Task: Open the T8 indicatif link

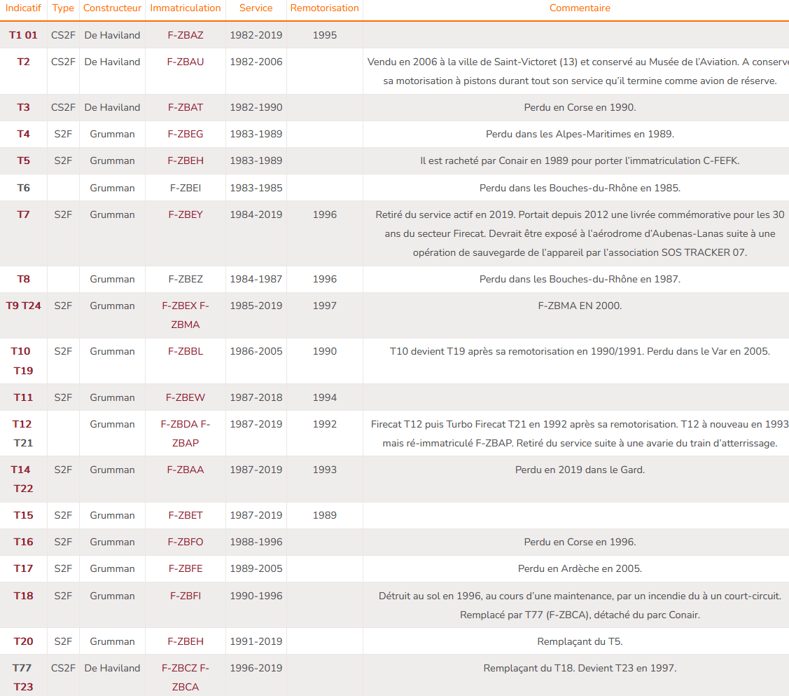Action: pos(23,279)
